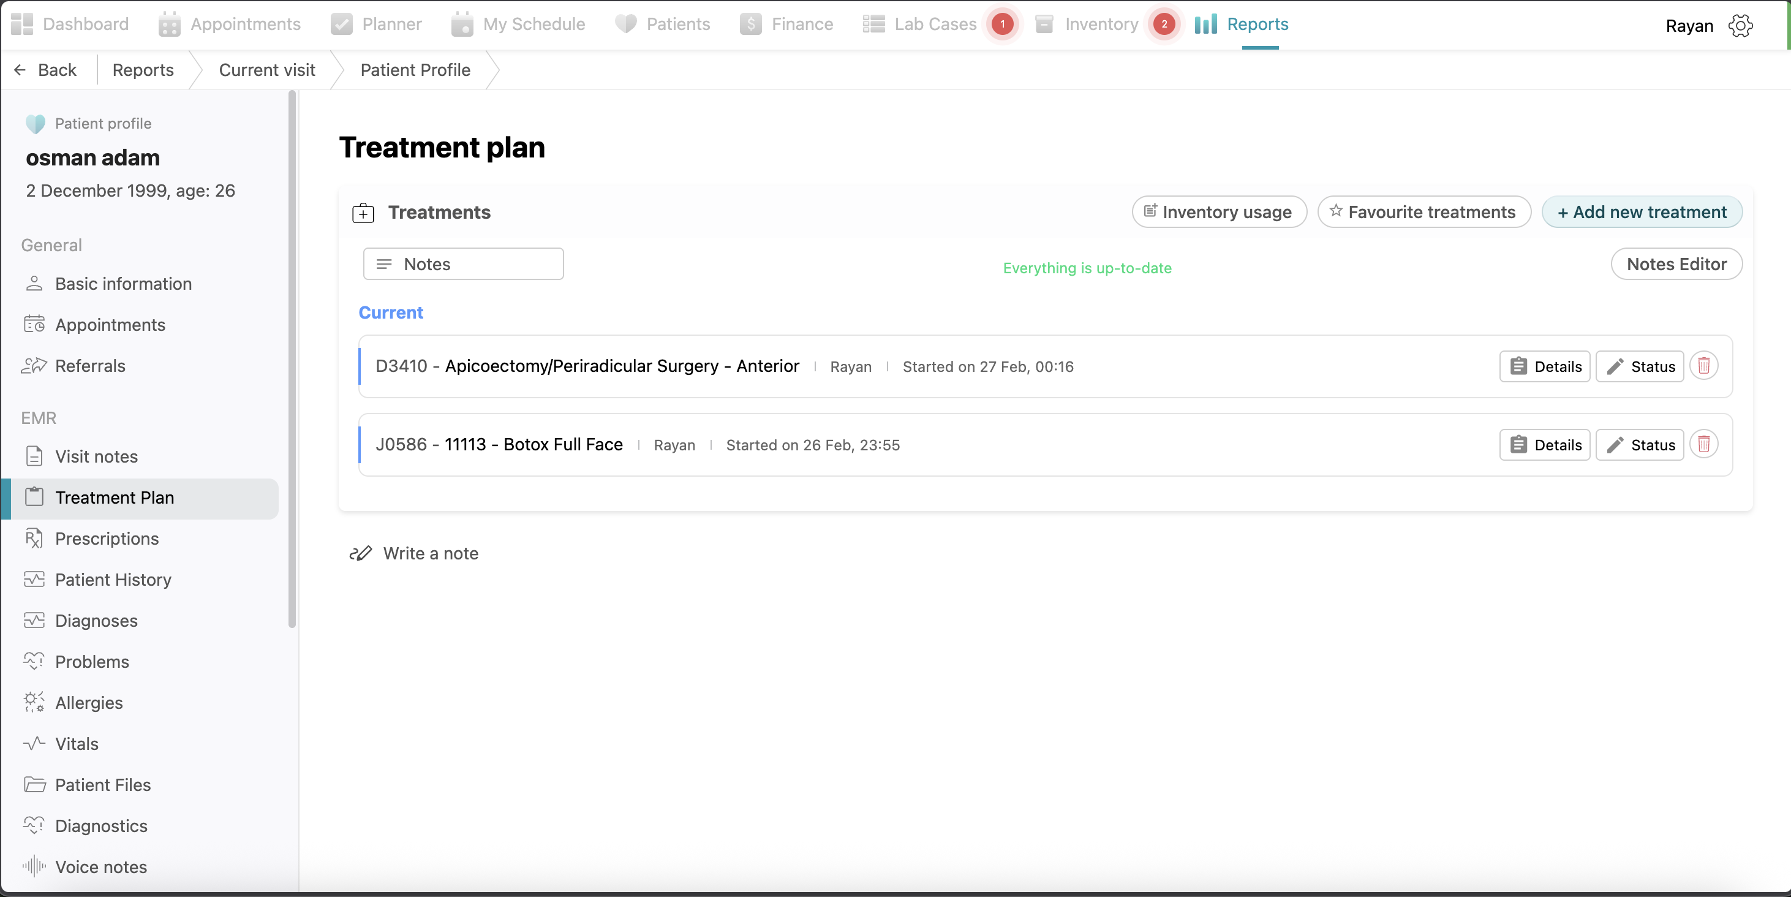Open Details for the Apicoectomy treatment
Screen dimensions: 1791x897
tap(1544, 366)
